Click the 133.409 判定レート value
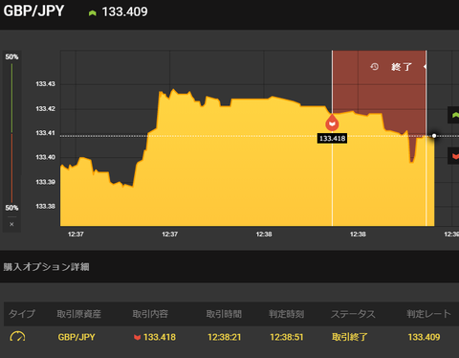Screen dimensions: 459x358 coord(424,337)
